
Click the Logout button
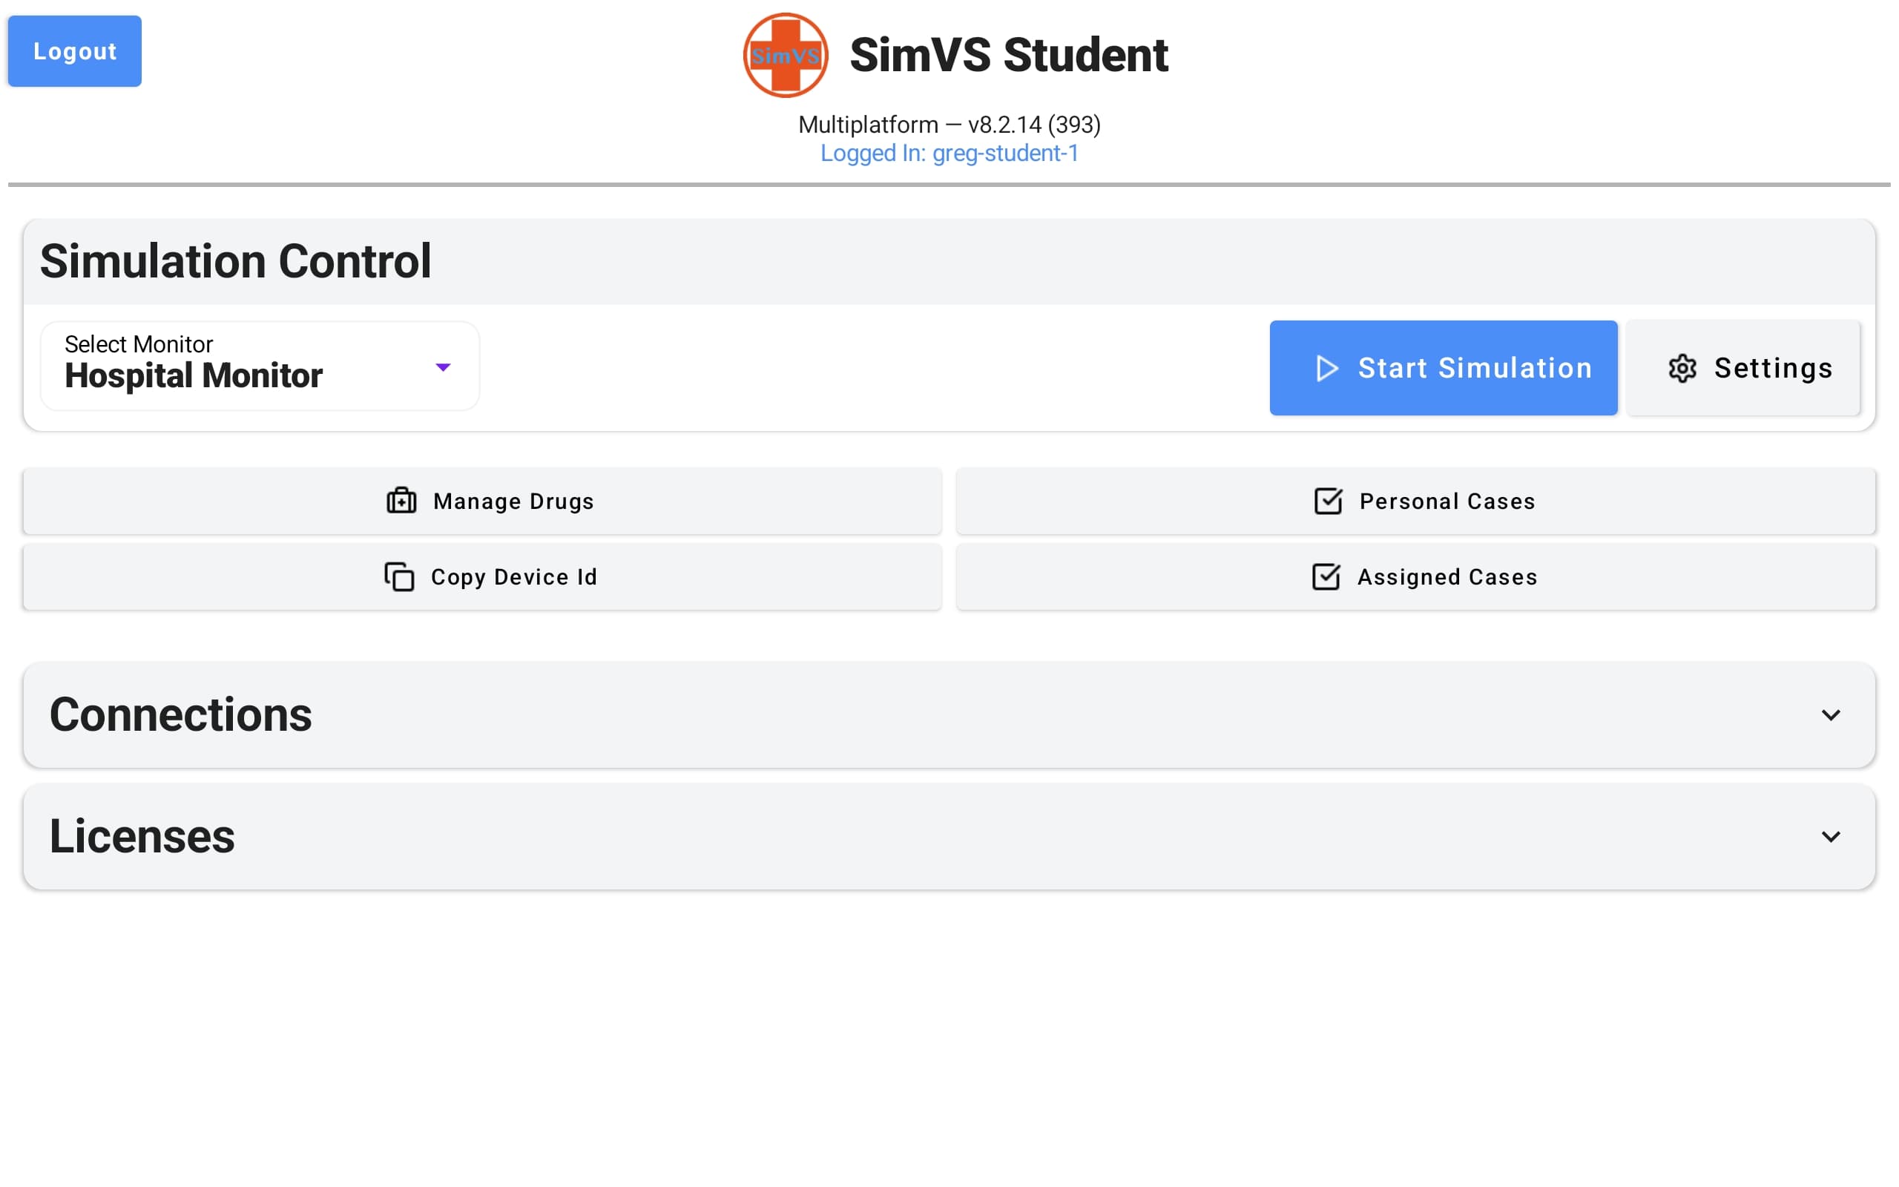pos(73,50)
